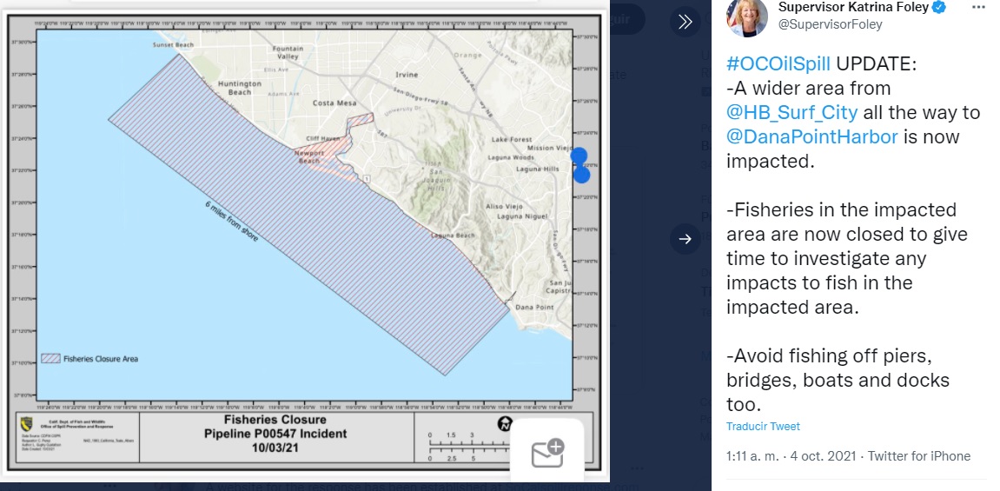This screenshot has width=1000, height=491.
Task: Open the #OCOilSpill hashtag
Action: pos(778,64)
